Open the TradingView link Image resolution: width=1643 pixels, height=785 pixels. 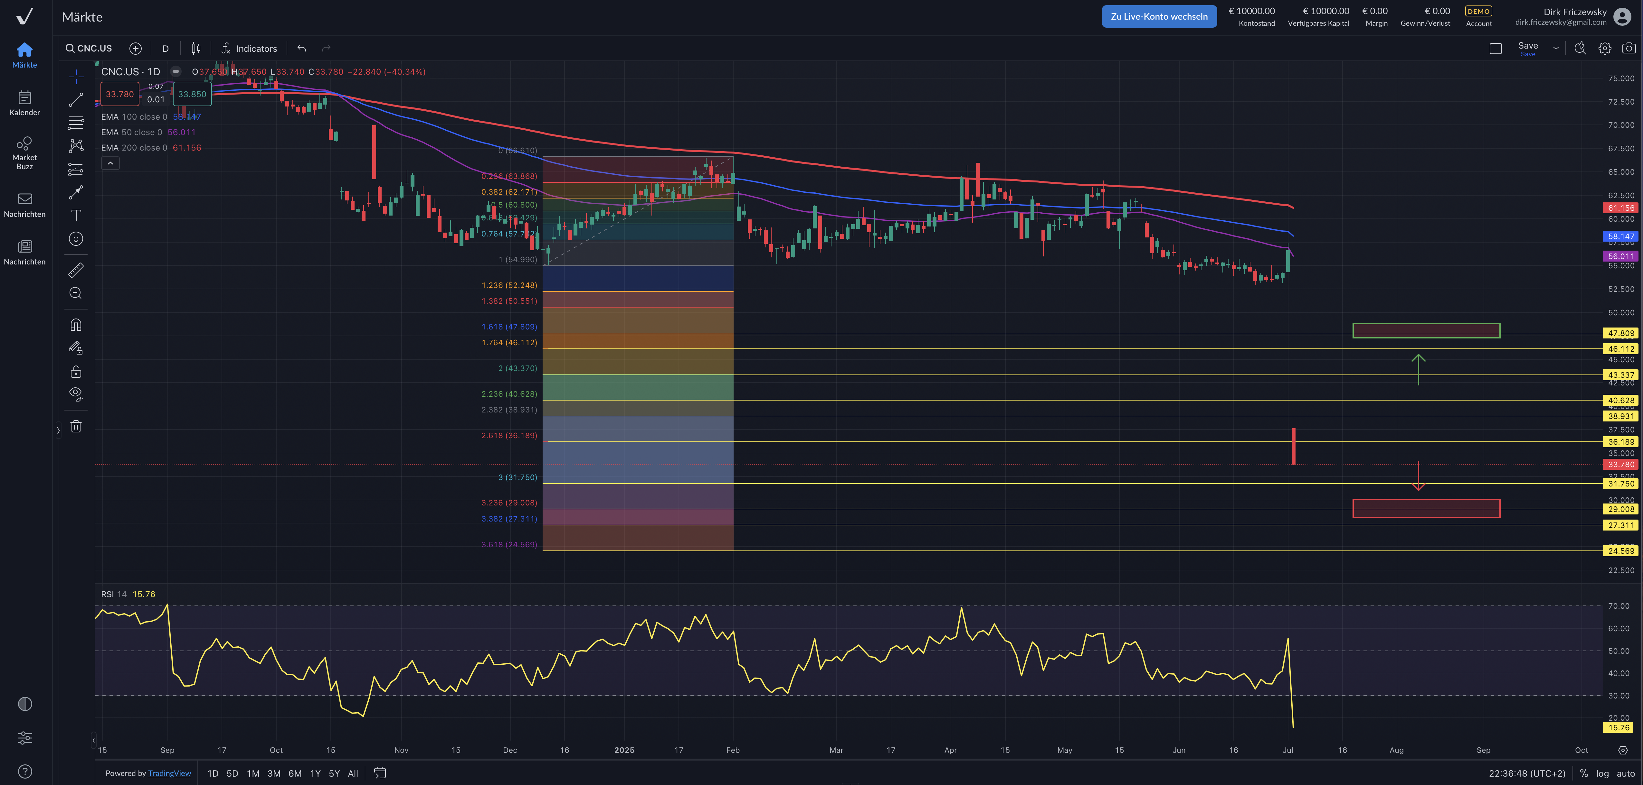(169, 773)
